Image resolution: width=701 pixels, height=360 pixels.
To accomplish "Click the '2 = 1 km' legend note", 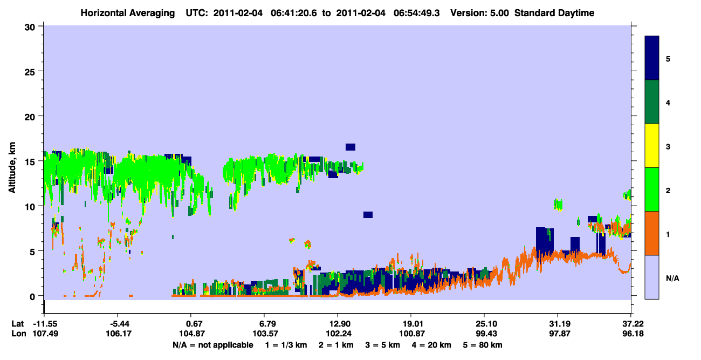I will (335, 345).
